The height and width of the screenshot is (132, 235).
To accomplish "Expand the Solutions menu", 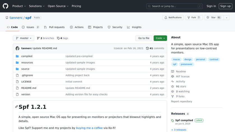I will (37, 6).
